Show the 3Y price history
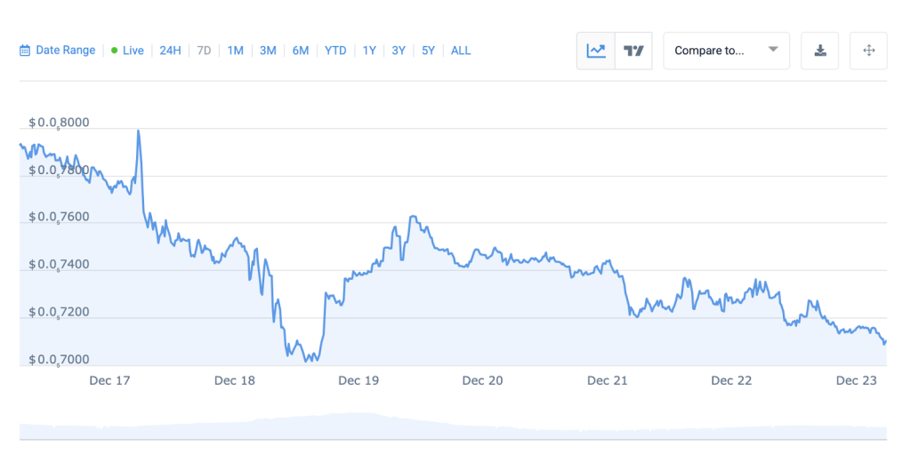 click(x=399, y=51)
